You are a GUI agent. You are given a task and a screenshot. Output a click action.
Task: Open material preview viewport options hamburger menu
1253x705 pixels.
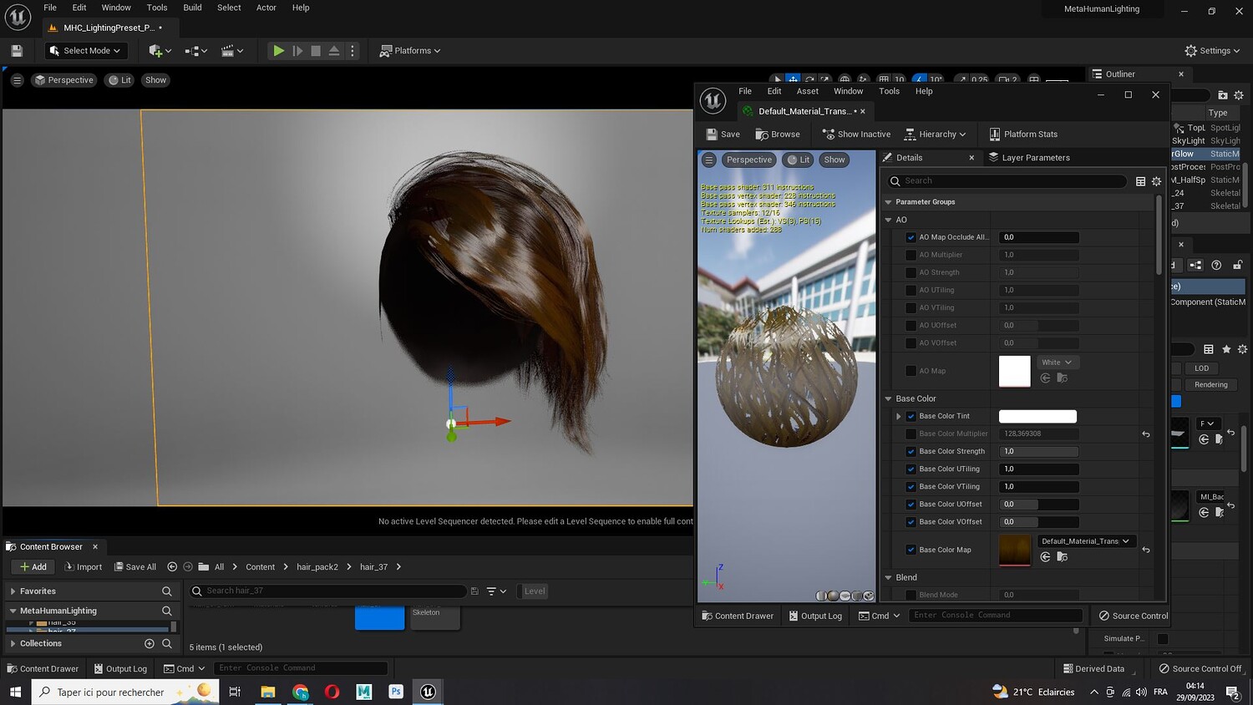709,160
